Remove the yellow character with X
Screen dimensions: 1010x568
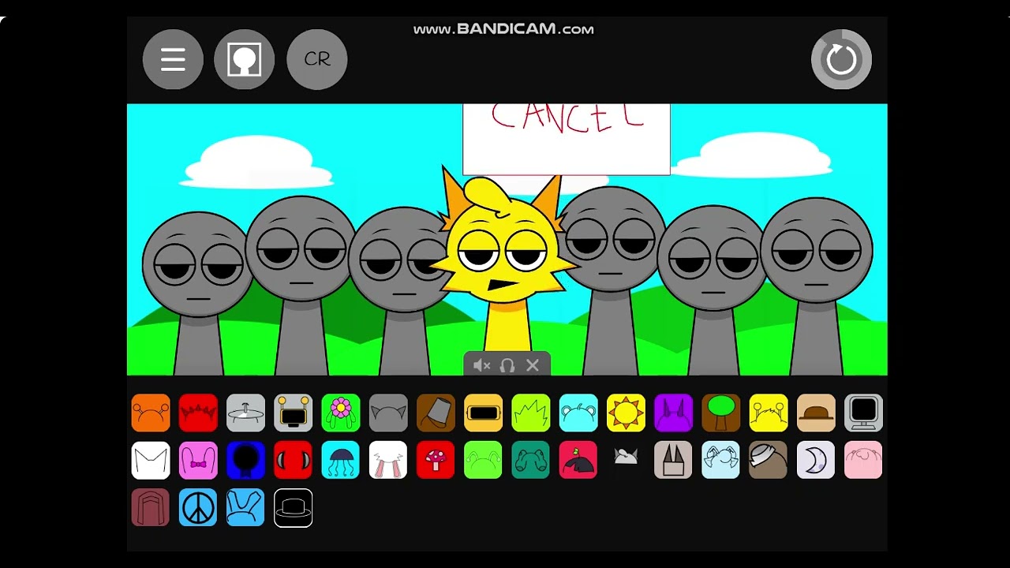pos(533,365)
